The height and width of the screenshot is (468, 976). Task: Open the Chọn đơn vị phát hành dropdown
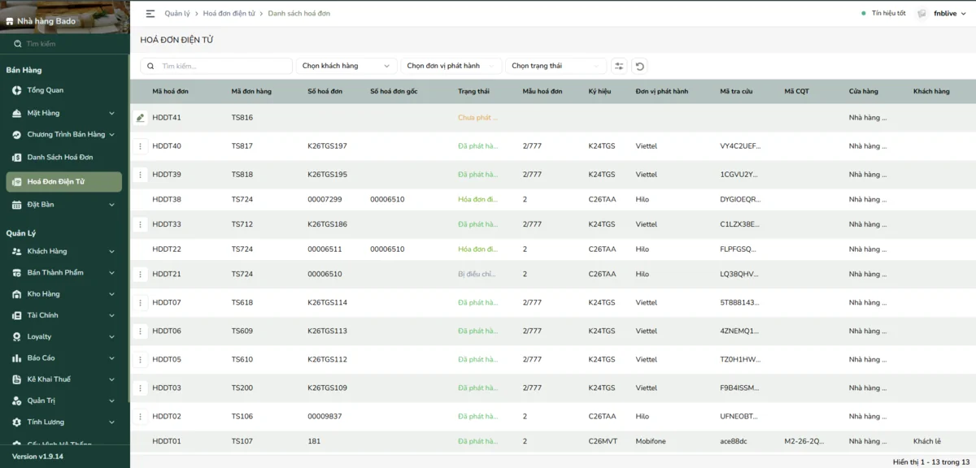coord(451,66)
